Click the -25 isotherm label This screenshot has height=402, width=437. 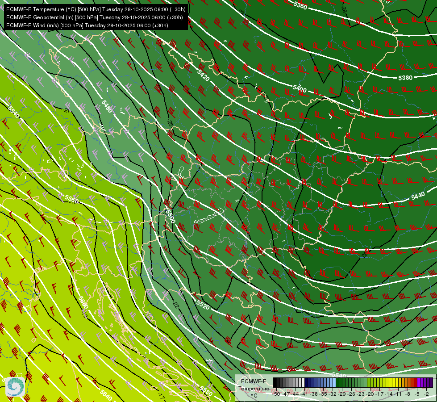pos(170,123)
